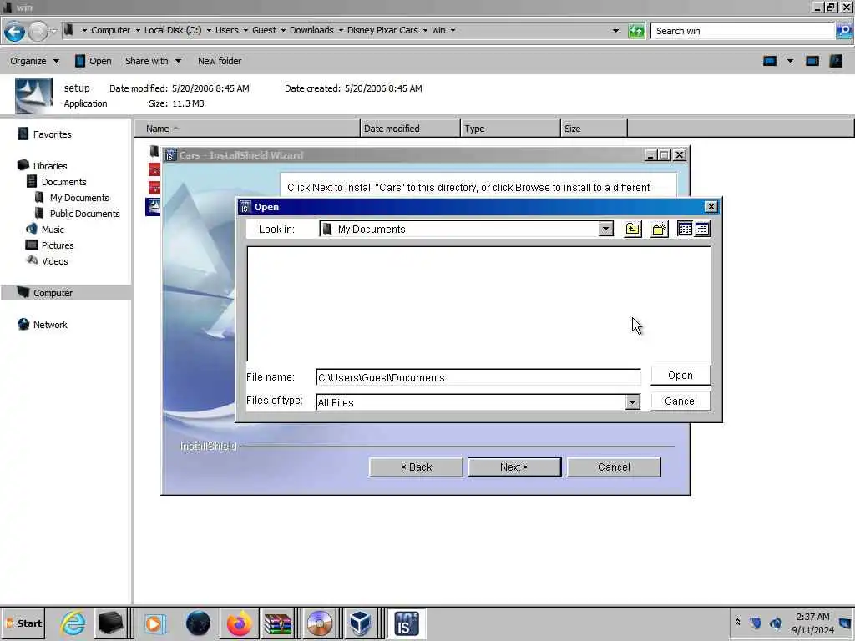Expand the view options dropdown arrow
The height and width of the screenshot is (641, 855).
tap(790, 61)
